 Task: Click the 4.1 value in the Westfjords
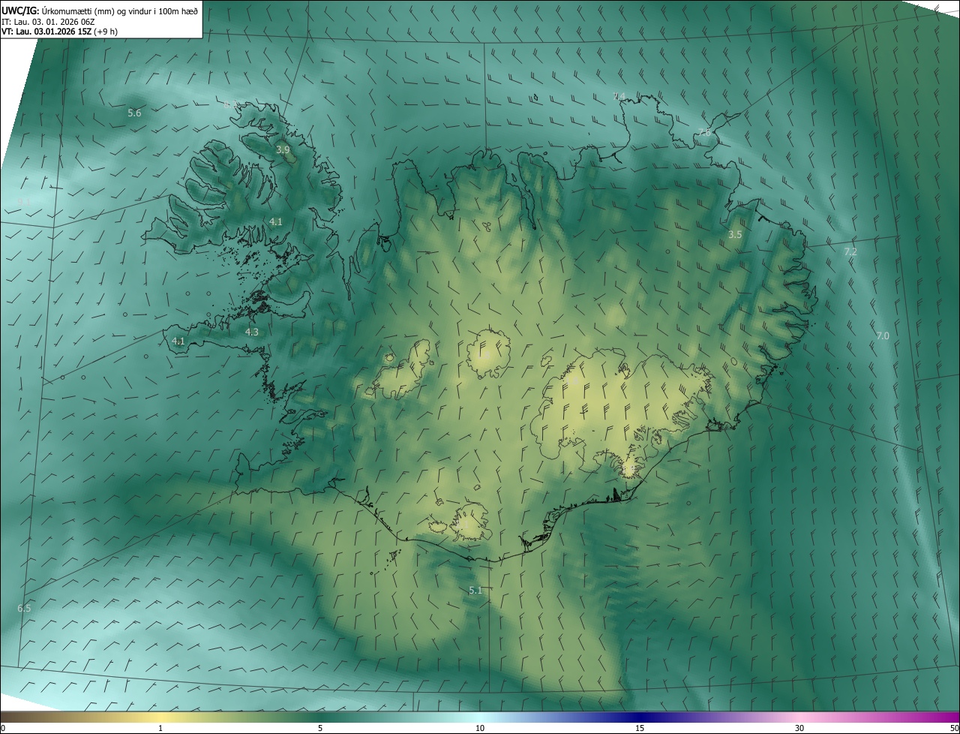click(275, 221)
